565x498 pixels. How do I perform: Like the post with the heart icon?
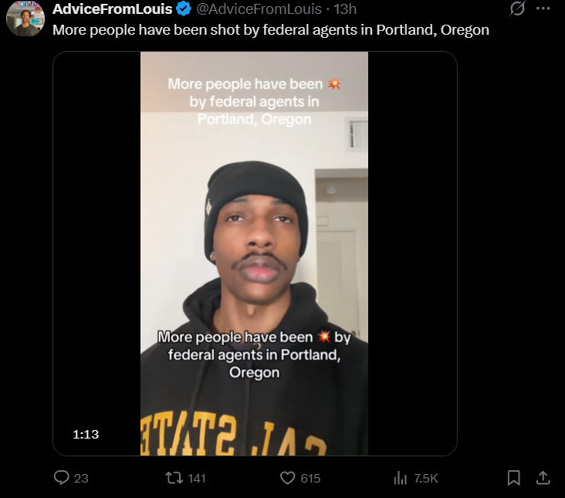click(x=288, y=478)
